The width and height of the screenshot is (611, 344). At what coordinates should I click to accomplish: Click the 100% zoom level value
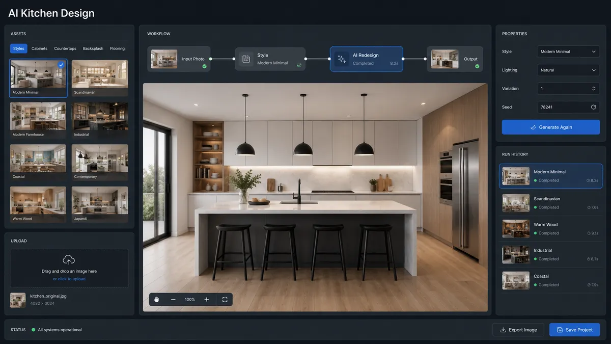[x=190, y=300]
